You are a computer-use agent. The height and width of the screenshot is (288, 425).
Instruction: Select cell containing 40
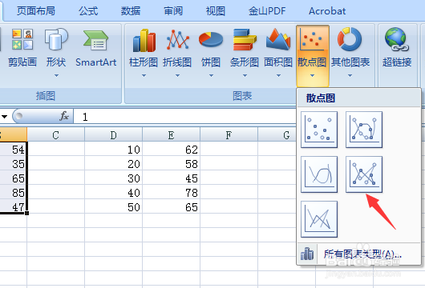click(x=114, y=193)
